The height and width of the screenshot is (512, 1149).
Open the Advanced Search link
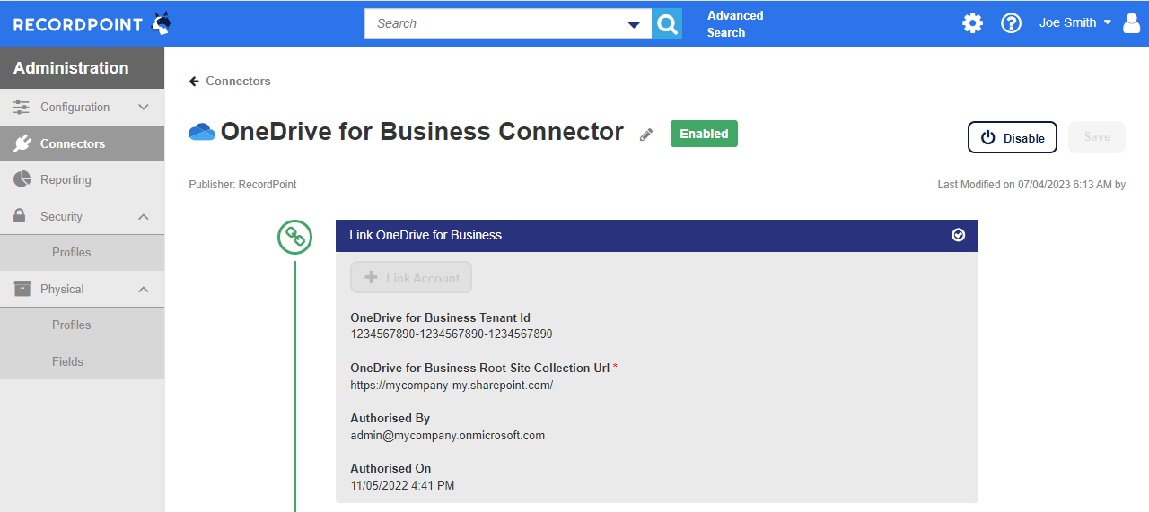click(735, 24)
